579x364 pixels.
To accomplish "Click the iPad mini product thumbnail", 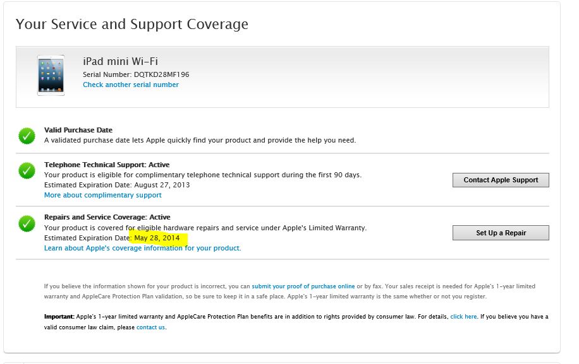I will (x=51, y=75).
